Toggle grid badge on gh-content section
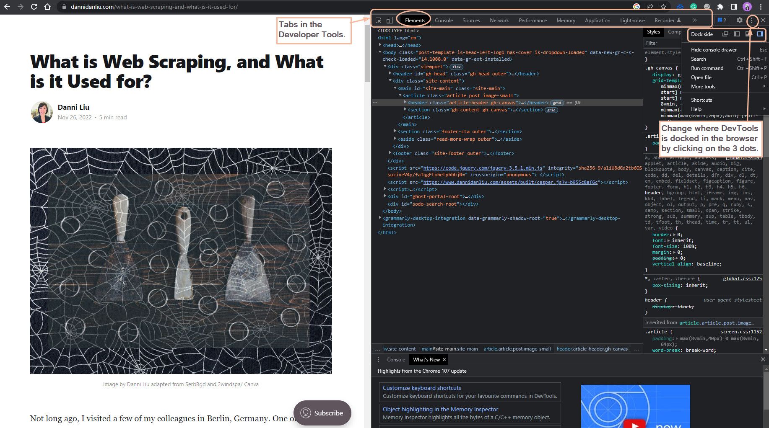 coord(551,110)
